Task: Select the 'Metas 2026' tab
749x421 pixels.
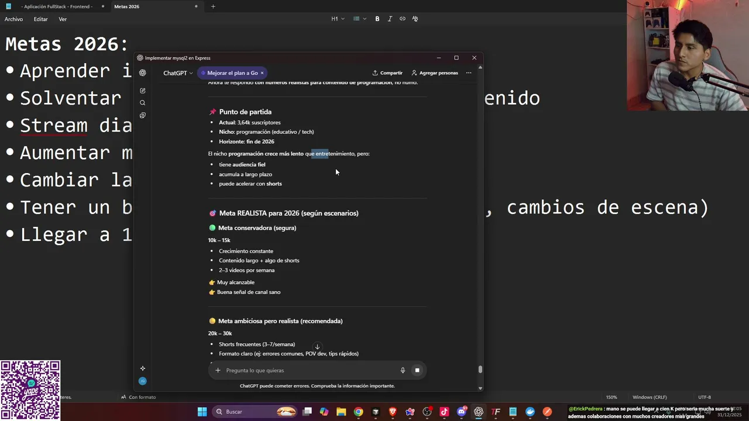Action: 127,6
